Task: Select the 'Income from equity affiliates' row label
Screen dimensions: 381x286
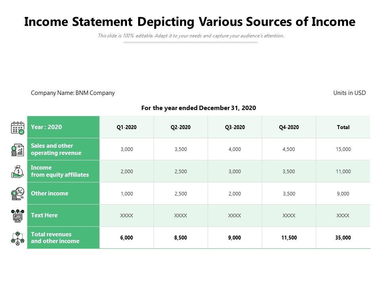Action: [x=60, y=171]
